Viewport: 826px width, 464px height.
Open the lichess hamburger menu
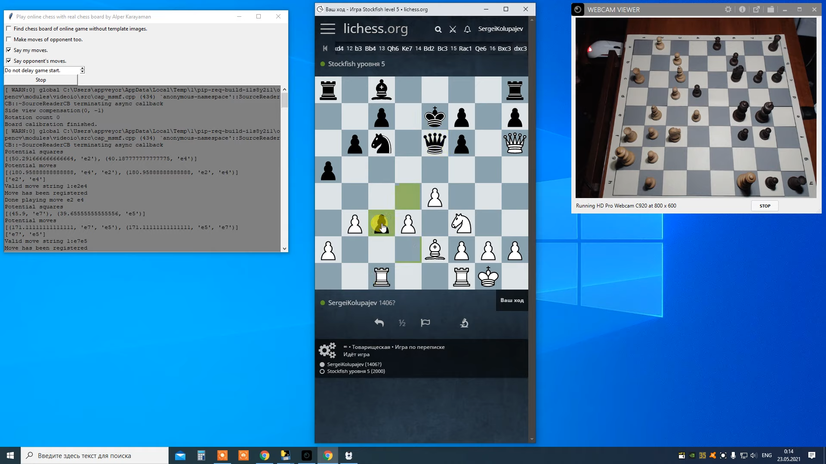pyautogui.click(x=327, y=29)
